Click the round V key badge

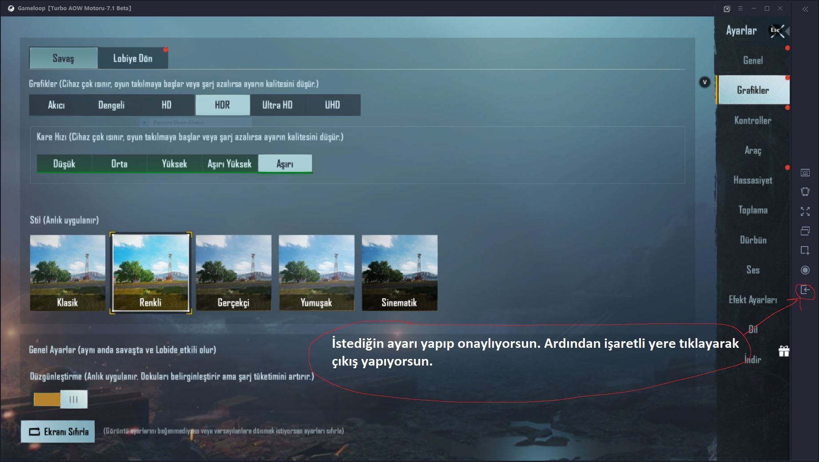click(x=705, y=82)
